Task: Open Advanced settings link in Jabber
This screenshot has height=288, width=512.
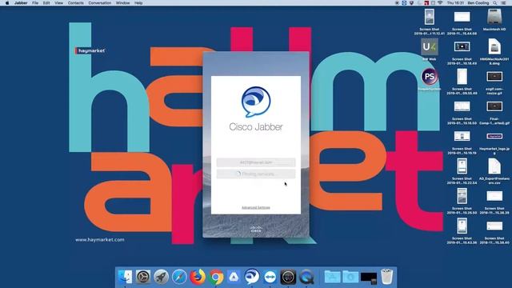Action: tap(256, 208)
